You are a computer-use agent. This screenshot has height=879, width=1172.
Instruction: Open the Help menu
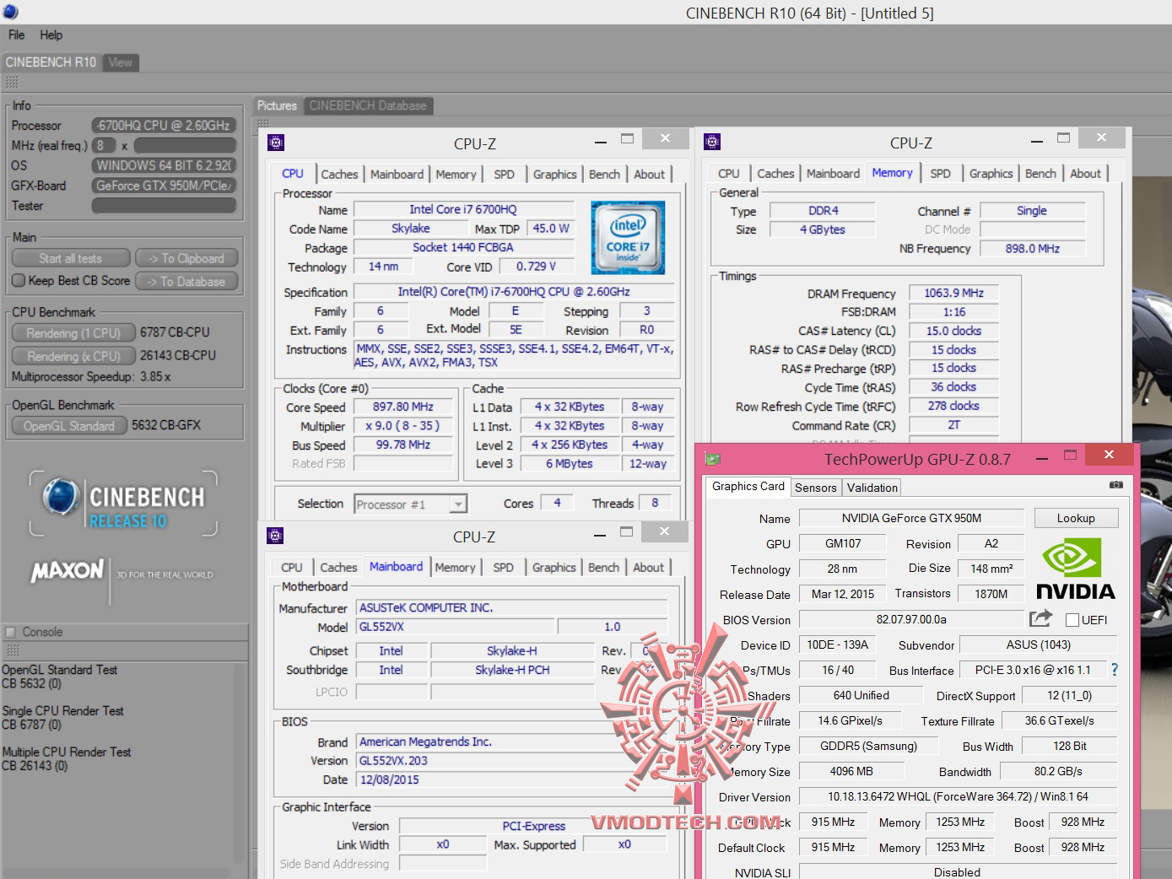pos(51,35)
